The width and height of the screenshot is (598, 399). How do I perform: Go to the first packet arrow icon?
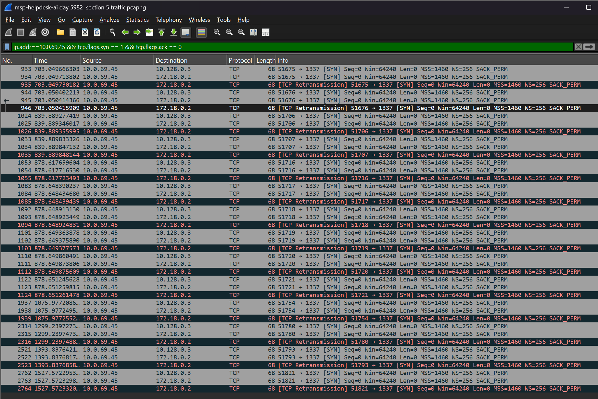click(x=161, y=32)
